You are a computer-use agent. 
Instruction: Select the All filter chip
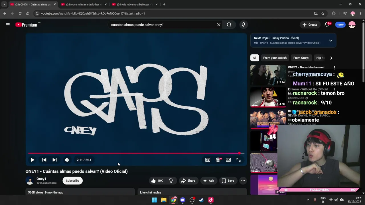pos(255,58)
